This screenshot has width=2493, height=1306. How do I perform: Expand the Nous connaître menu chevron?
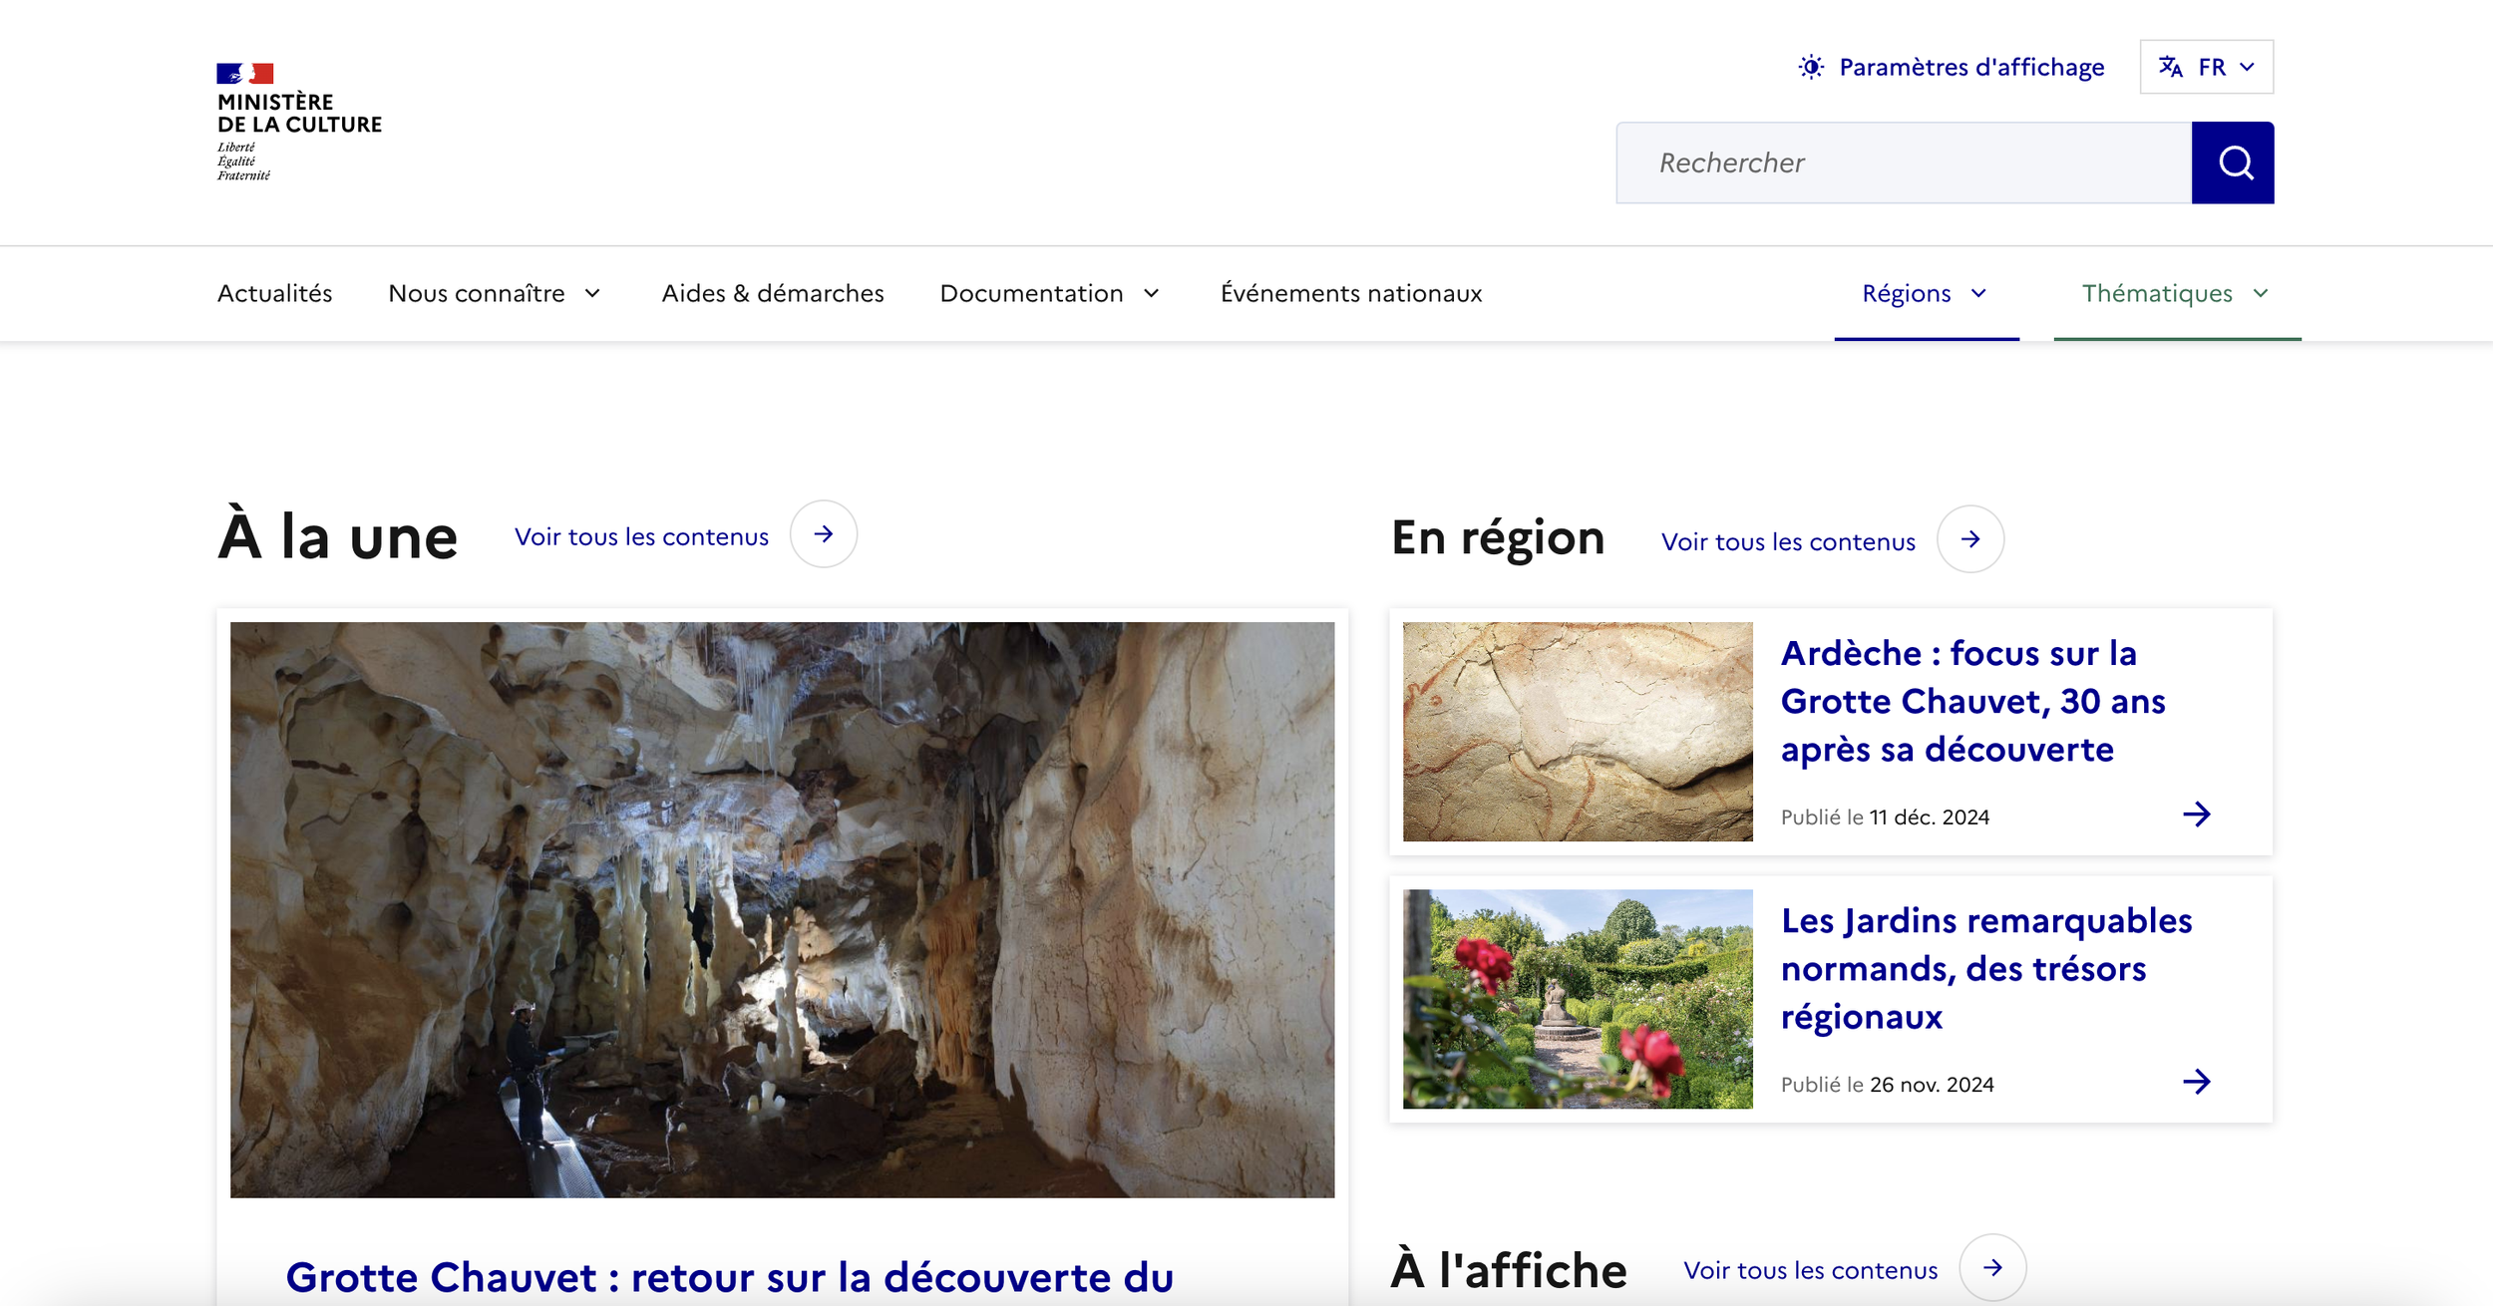(x=592, y=293)
